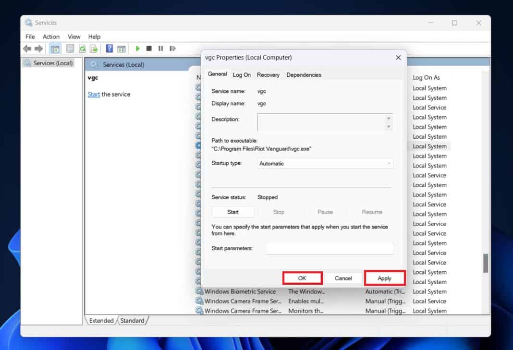Open the Action menu
This screenshot has height=350, width=513.
[51, 36]
